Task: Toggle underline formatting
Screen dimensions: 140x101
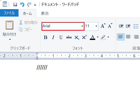Action: pyautogui.click(x=61, y=37)
